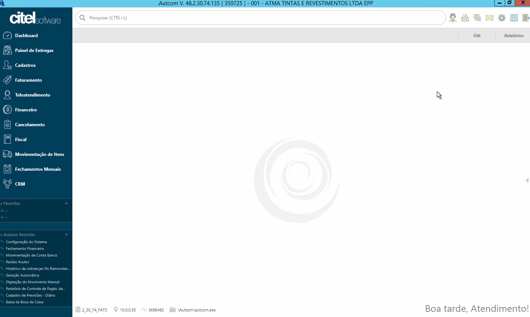530x317 pixels.
Task: Select the Financeiro menu label
Action: click(26, 110)
